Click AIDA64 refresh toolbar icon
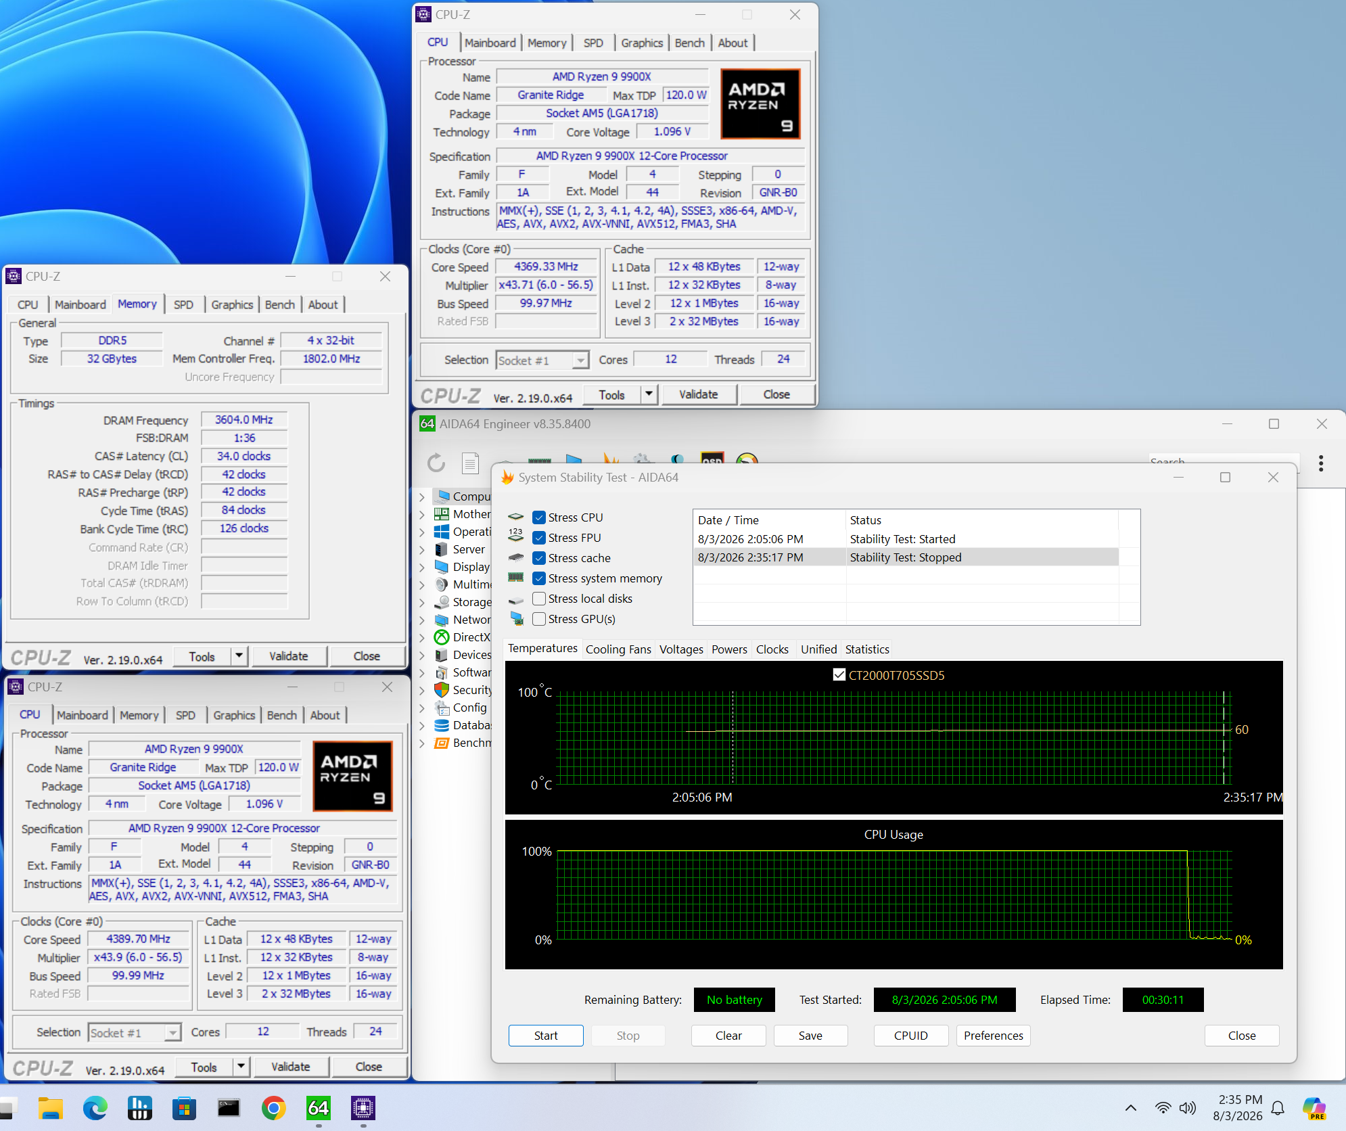 pyautogui.click(x=436, y=463)
